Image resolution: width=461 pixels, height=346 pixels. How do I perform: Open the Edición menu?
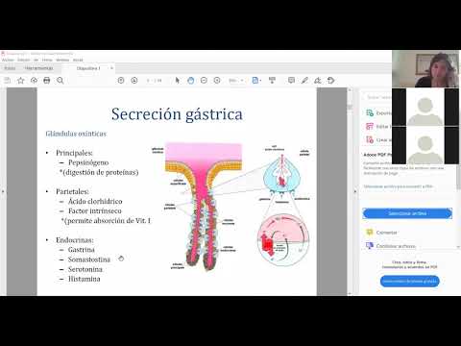[x=23, y=60]
